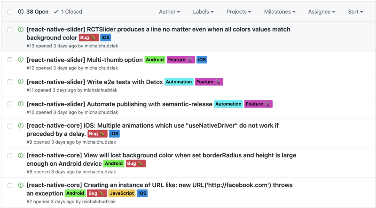This screenshot has height=208, width=376.
Task: Click the open-issue icon for issue #8
Action: pos(21,155)
